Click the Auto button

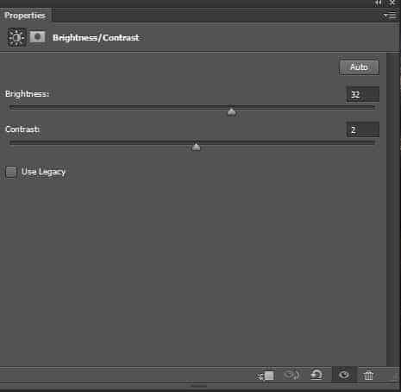(359, 67)
